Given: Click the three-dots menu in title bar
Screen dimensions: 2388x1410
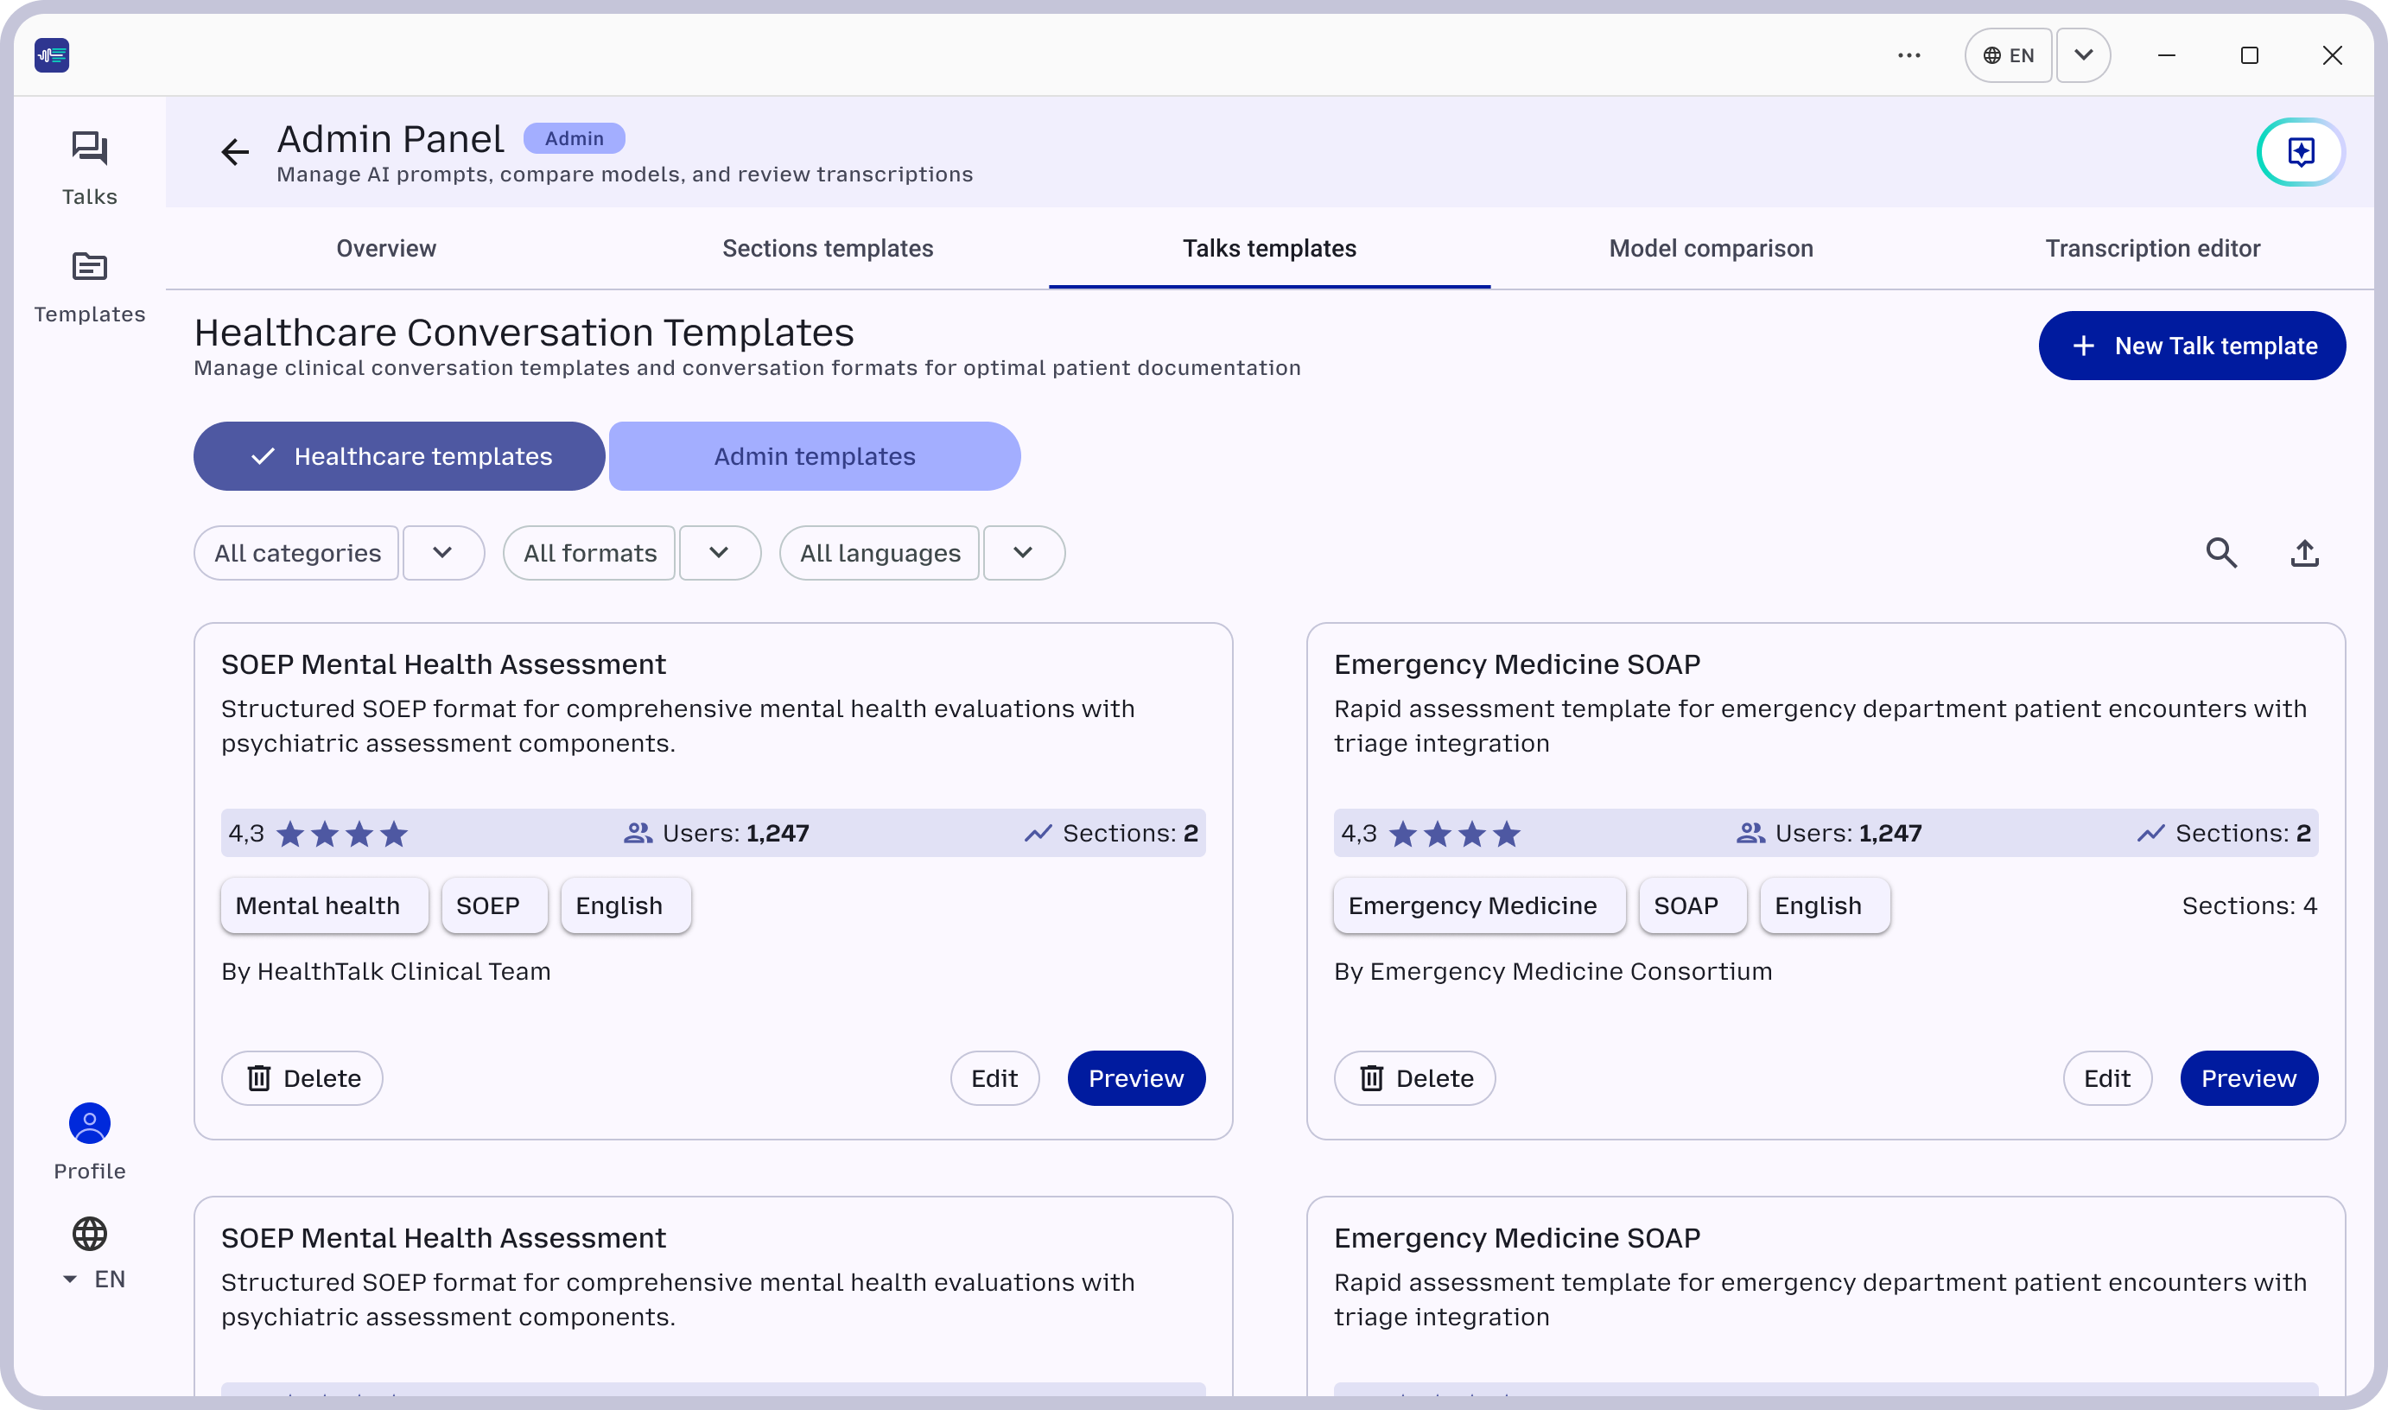Looking at the screenshot, I should (x=1909, y=55).
